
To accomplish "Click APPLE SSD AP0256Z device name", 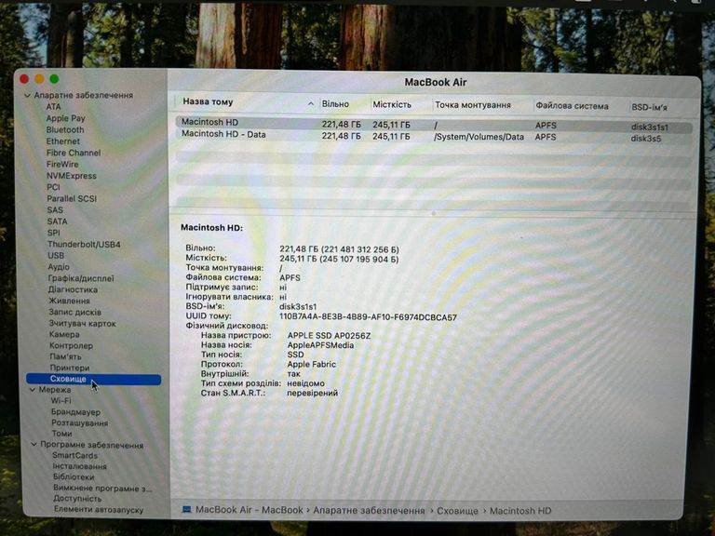I will click(329, 336).
